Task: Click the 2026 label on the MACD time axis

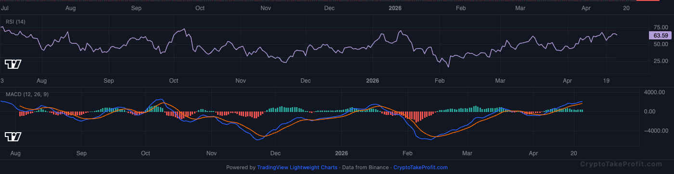Action: (x=341, y=153)
